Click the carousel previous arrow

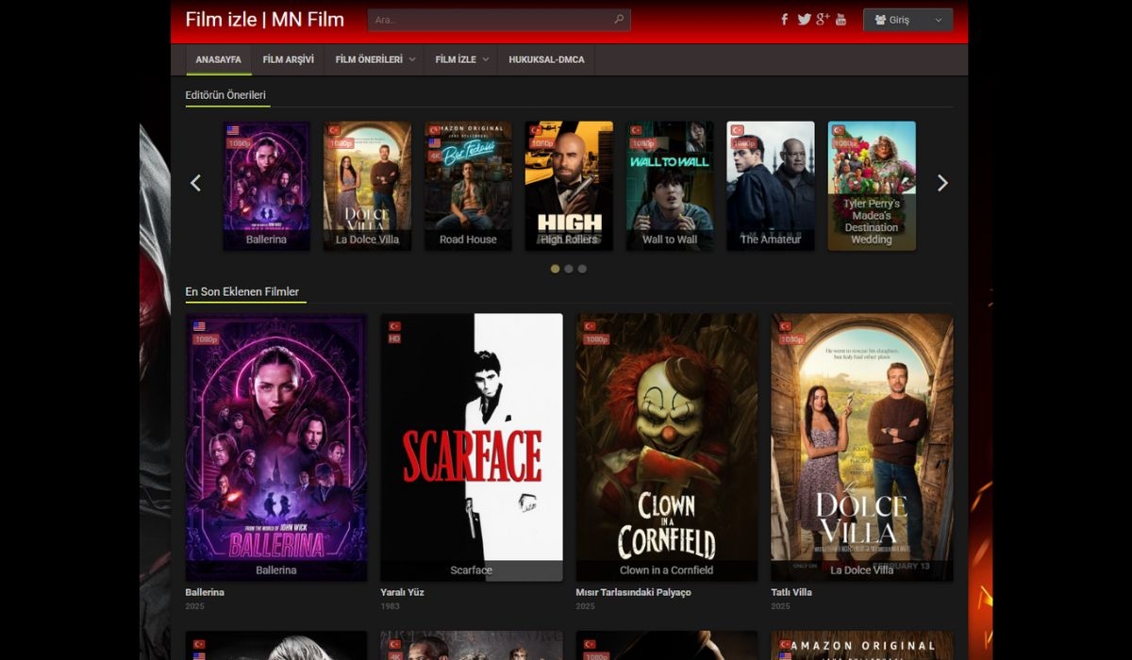196,183
